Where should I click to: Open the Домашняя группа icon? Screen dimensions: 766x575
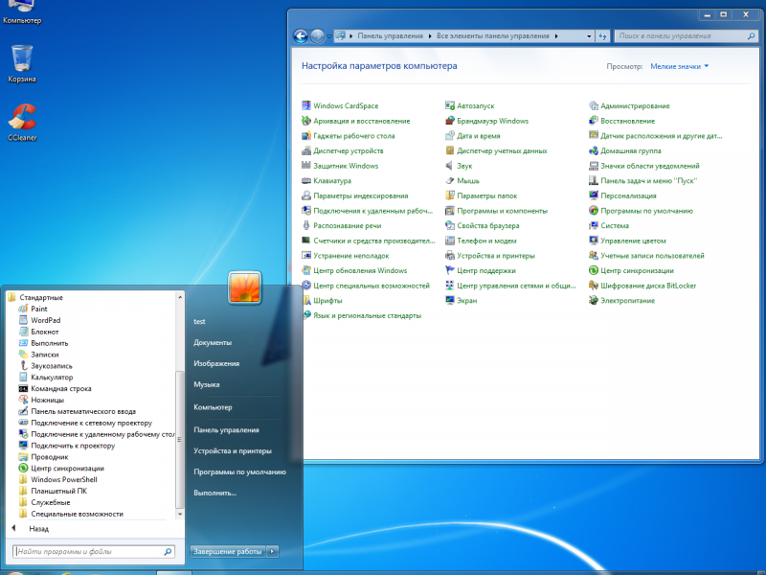[x=594, y=150]
